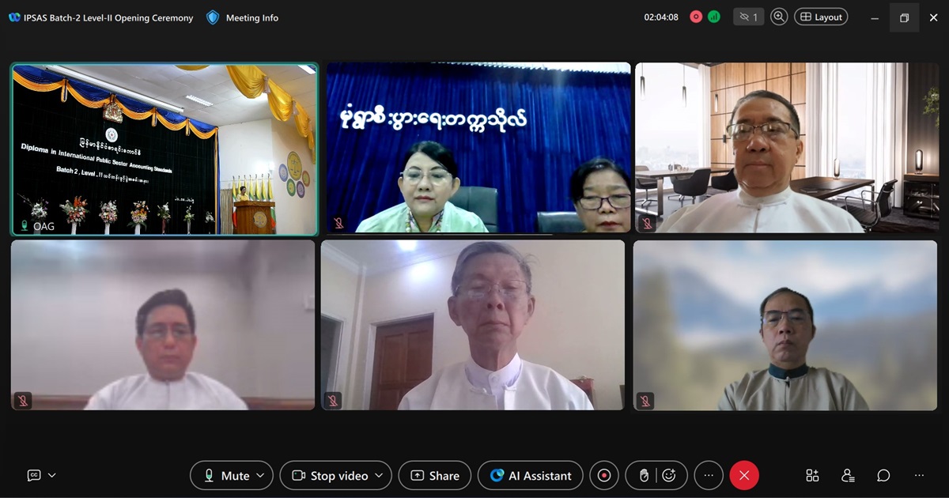The height and width of the screenshot is (498, 949).
Task: Expand audio options arrow beside Mute
Action: tap(261, 475)
